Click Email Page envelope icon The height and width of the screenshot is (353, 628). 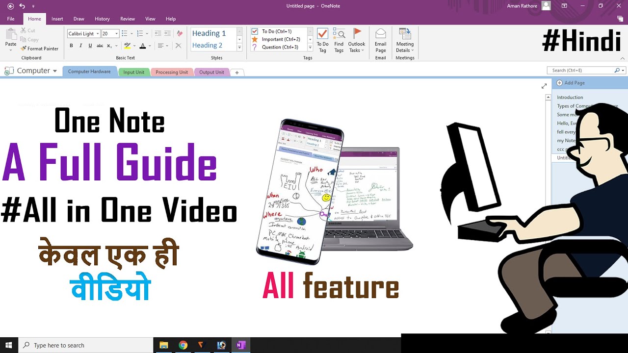click(381, 33)
